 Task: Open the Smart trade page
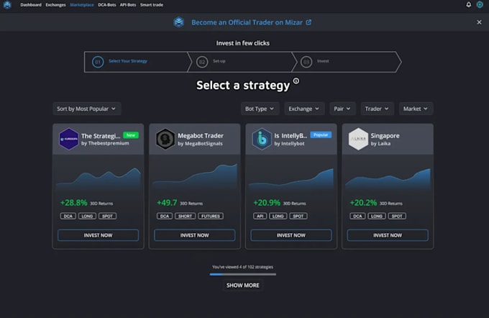click(x=152, y=5)
